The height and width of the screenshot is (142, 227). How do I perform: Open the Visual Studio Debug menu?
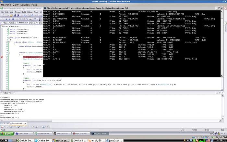(x=30, y=12)
